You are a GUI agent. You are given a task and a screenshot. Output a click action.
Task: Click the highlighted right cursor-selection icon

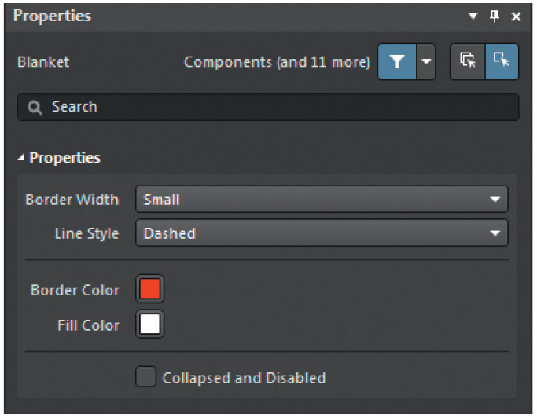tap(501, 61)
